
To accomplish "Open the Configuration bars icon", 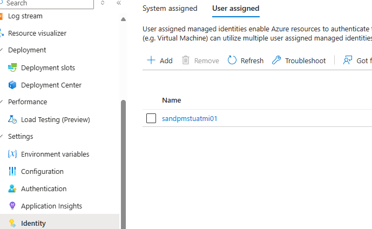I will click(x=12, y=171).
